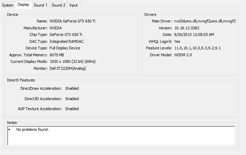Click the driver Date value
Viewport: 246px width, 155px height.
point(193,35)
